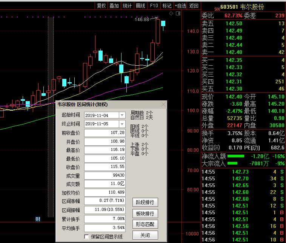Click the 标记 mark option

(x=167, y=6)
